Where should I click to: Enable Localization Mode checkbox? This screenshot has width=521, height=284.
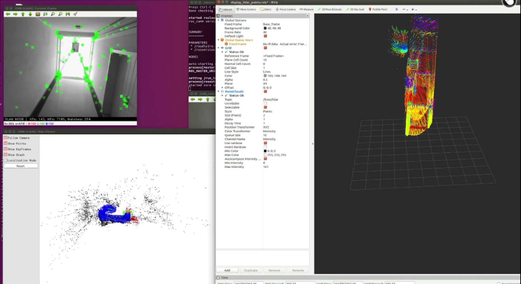pos(6,160)
